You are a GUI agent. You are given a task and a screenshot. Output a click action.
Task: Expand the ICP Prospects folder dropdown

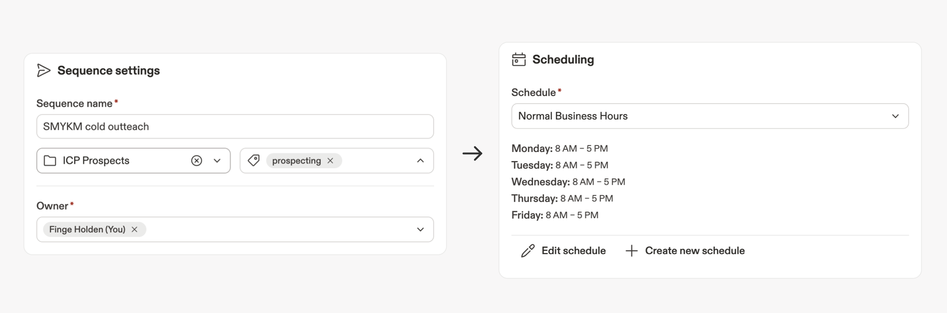tap(217, 161)
